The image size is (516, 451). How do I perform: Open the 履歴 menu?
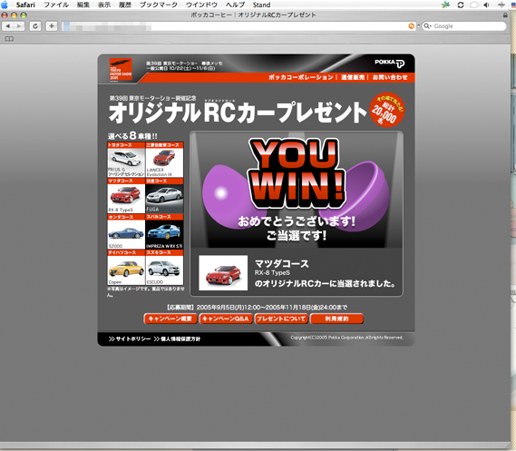tap(125, 5)
